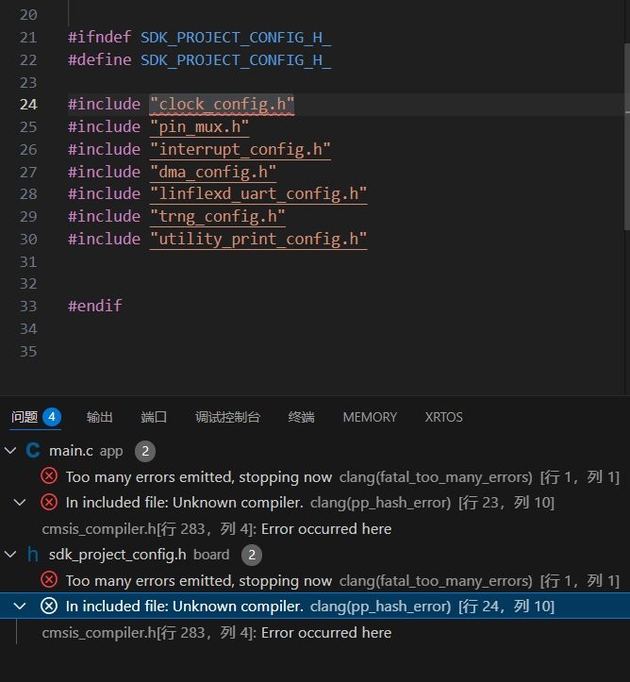This screenshot has height=682, width=630.
Task: Open the MEMORY panel tab
Action: [x=370, y=417]
